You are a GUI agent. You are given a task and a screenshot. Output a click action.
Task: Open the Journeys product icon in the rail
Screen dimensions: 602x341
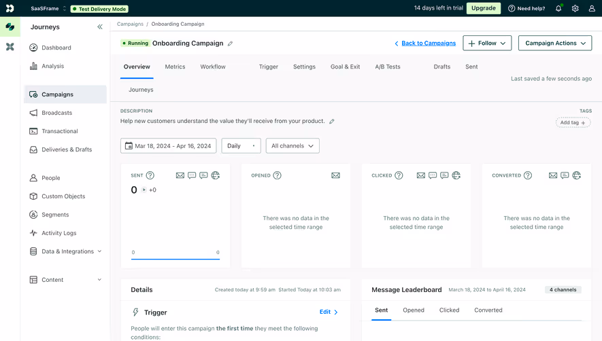coord(10,27)
